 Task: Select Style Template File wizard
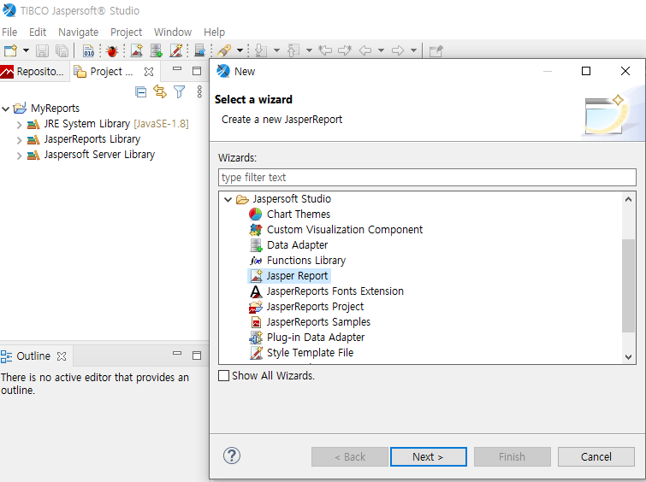(310, 353)
